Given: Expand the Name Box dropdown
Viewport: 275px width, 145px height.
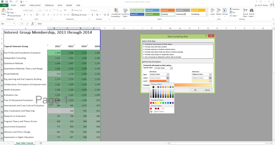Looking at the screenshot, I should (14, 24).
